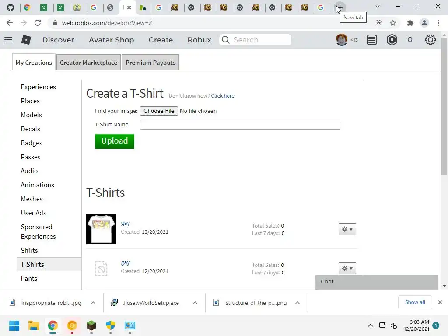Expand options for Structure-of-the-p png download
This screenshot has width=448, height=336.
(x=297, y=303)
